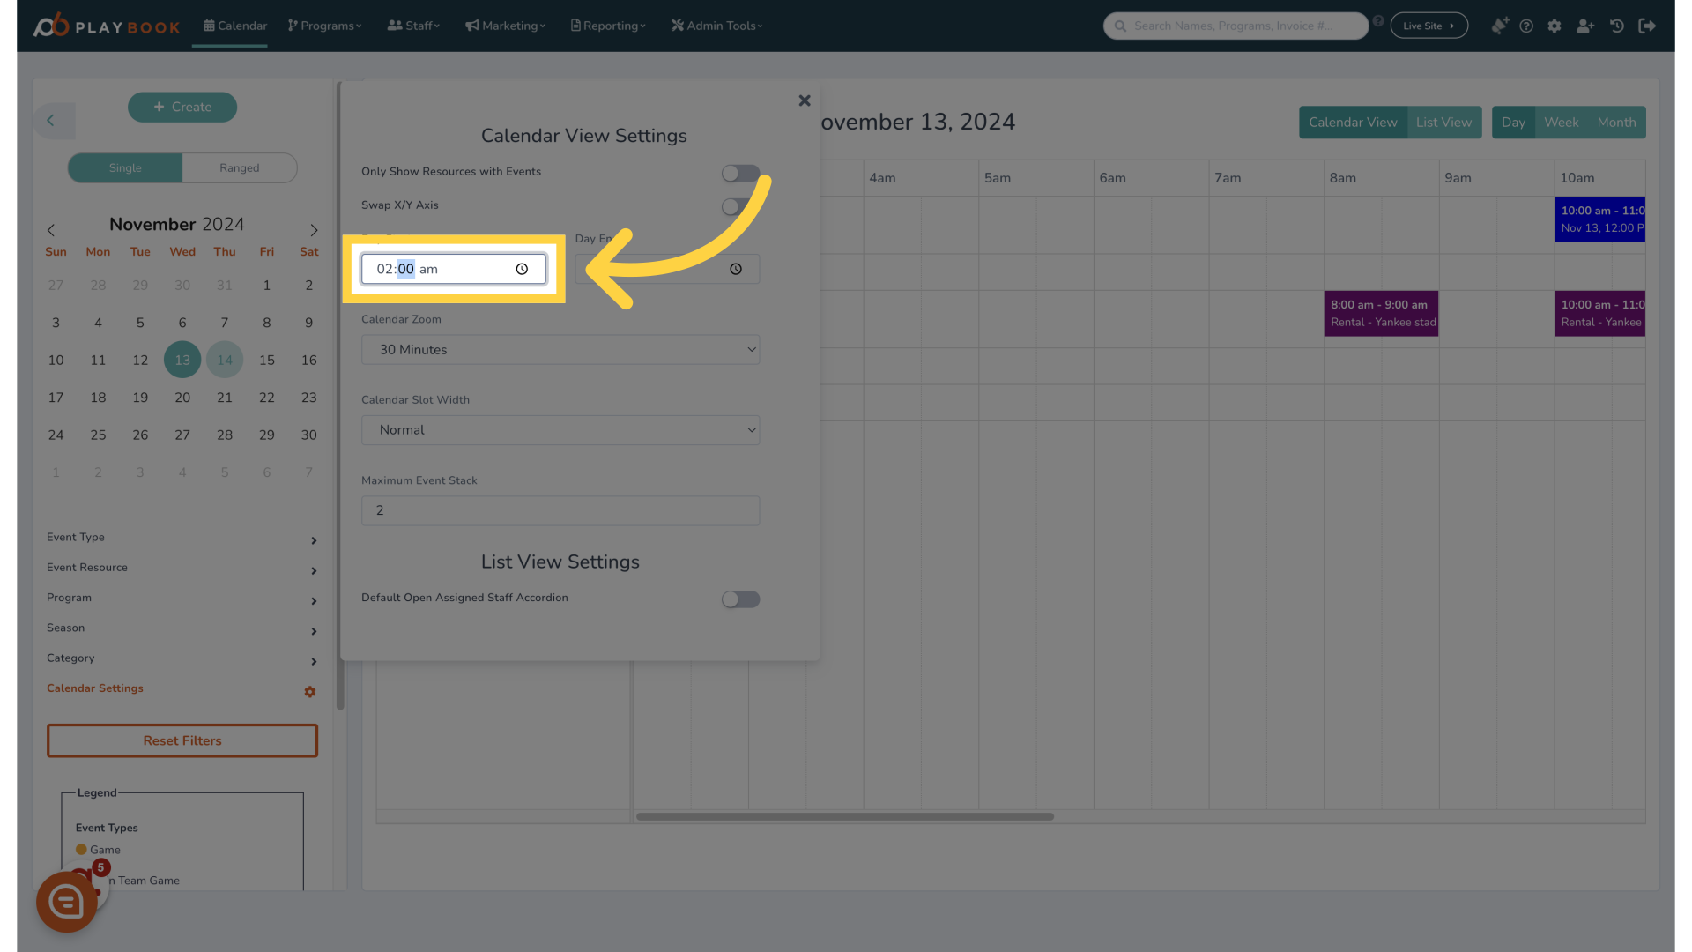Click the help question mark icon
1692x952 pixels.
point(1526,26)
